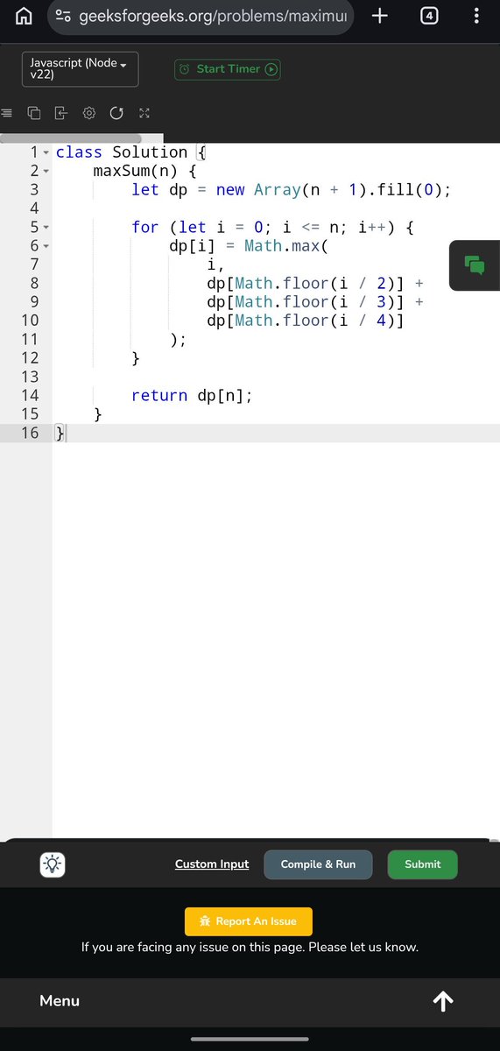Click on 'class Solution {' code line
Screen dimensions: 500x1051
pyautogui.click(x=130, y=152)
